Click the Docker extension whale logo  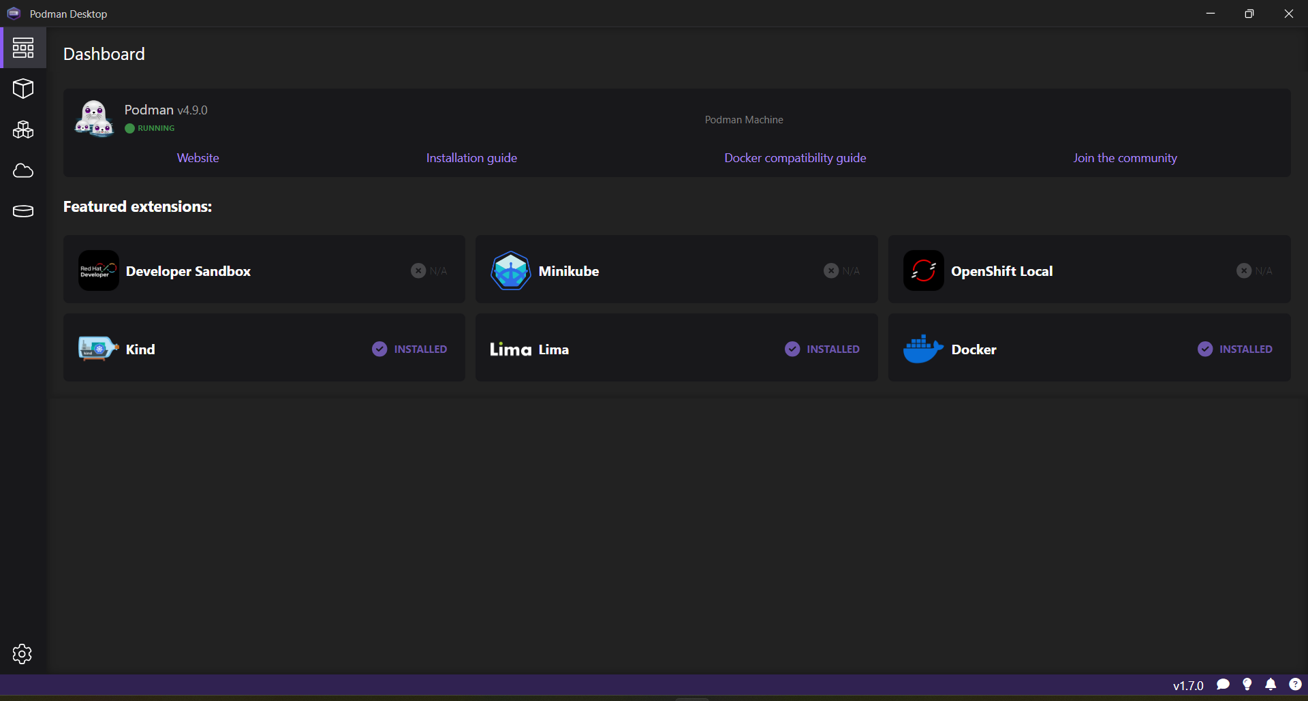point(922,349)
